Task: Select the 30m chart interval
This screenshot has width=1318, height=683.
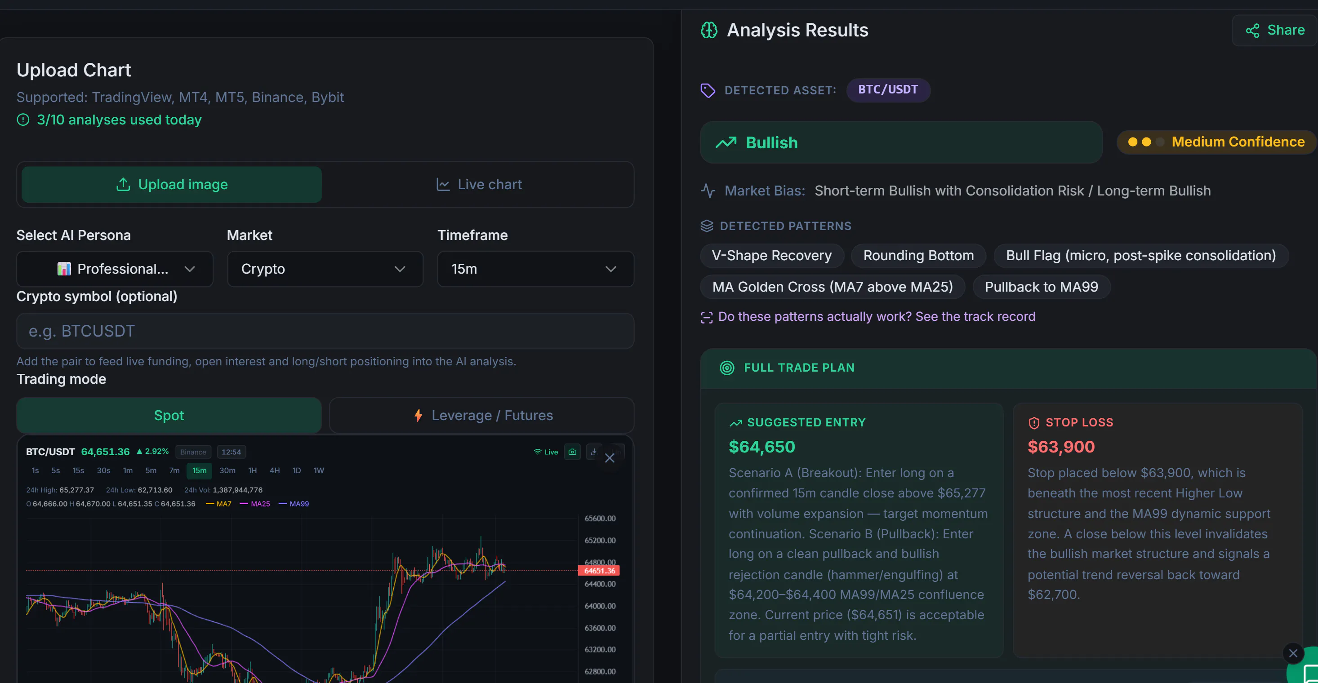Action: (227, 470)
